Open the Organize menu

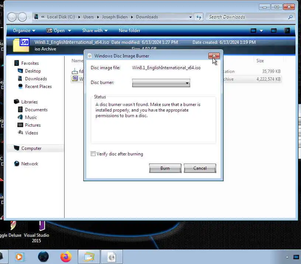point(24,31)
